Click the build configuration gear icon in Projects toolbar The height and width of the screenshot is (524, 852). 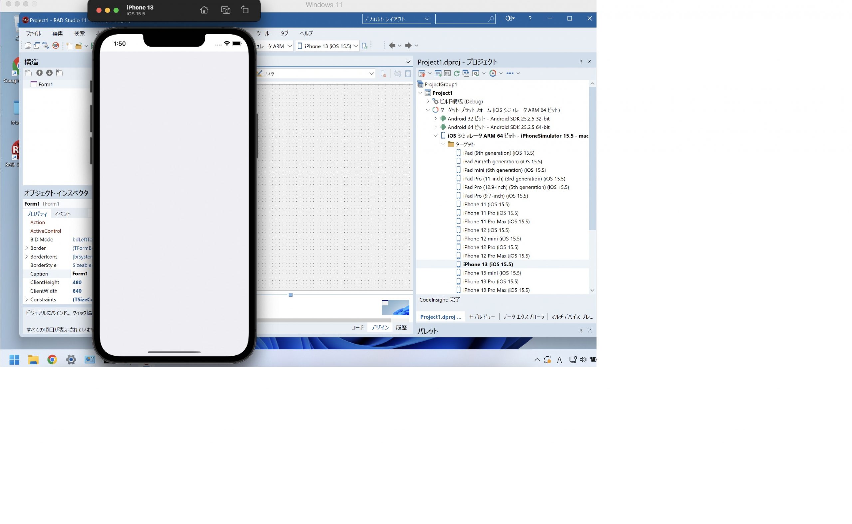(x=476, y=74)
